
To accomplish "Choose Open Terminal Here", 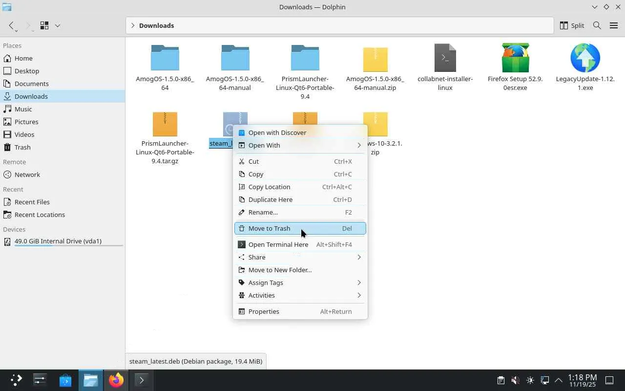I will pyautogui.click(x=300, y=244).
